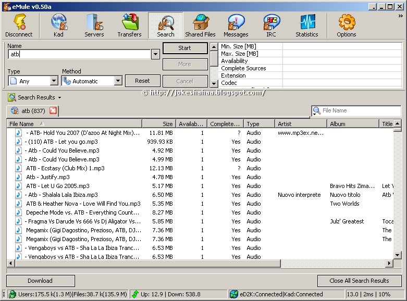Click the horizontal scrollbar thumb
Viewport: 407px width, 301px height.
[x=148, y=264]
